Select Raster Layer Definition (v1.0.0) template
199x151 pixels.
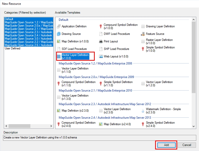point(159,41)
